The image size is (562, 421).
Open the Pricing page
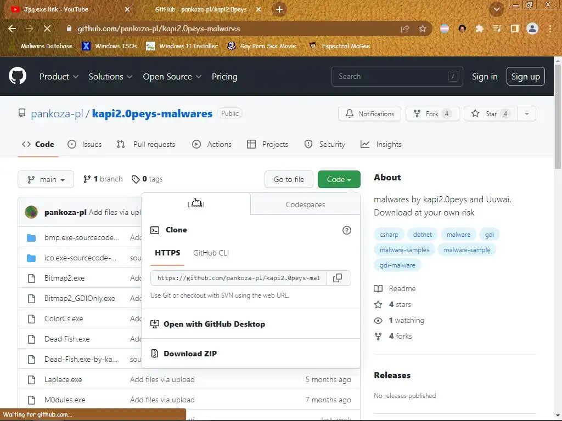(x=224, y=76)
